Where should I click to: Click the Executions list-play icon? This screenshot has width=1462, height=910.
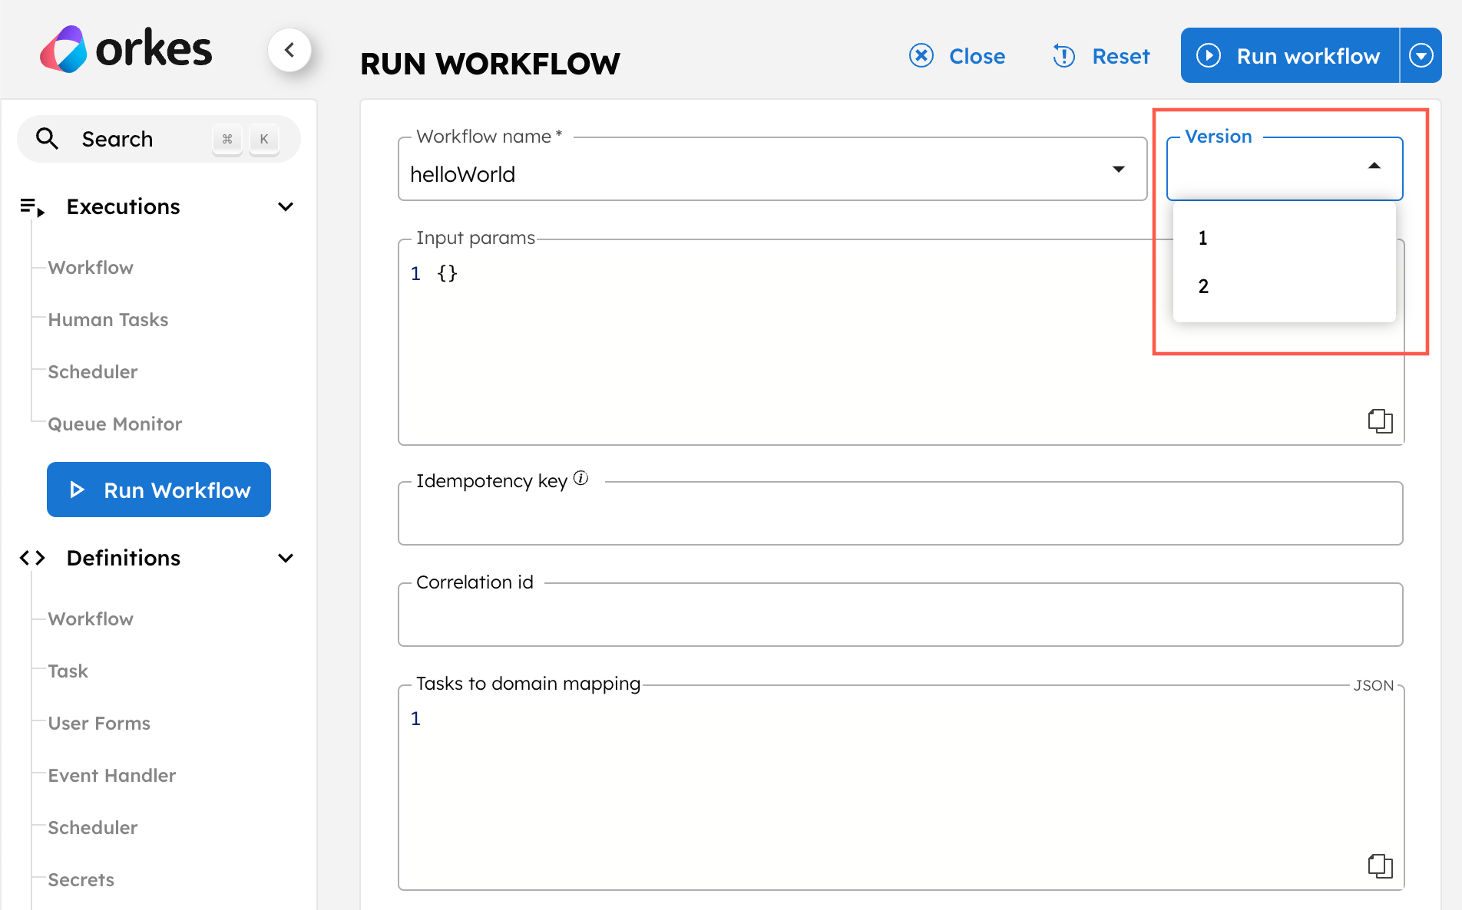[32, 207]
